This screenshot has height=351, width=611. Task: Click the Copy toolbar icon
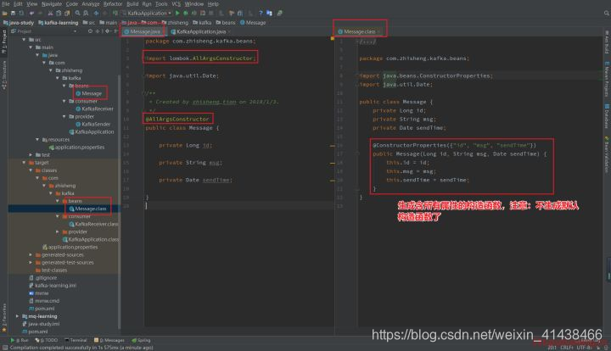coord(59,14)
